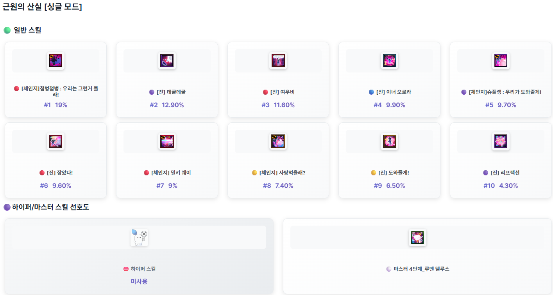Select the [진] 데굴데굴 skill icon
Viewport: 553px width, 295px height.
[167, 61]
